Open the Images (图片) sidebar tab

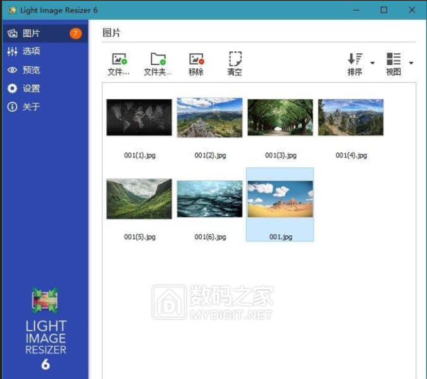coord(32,33)
